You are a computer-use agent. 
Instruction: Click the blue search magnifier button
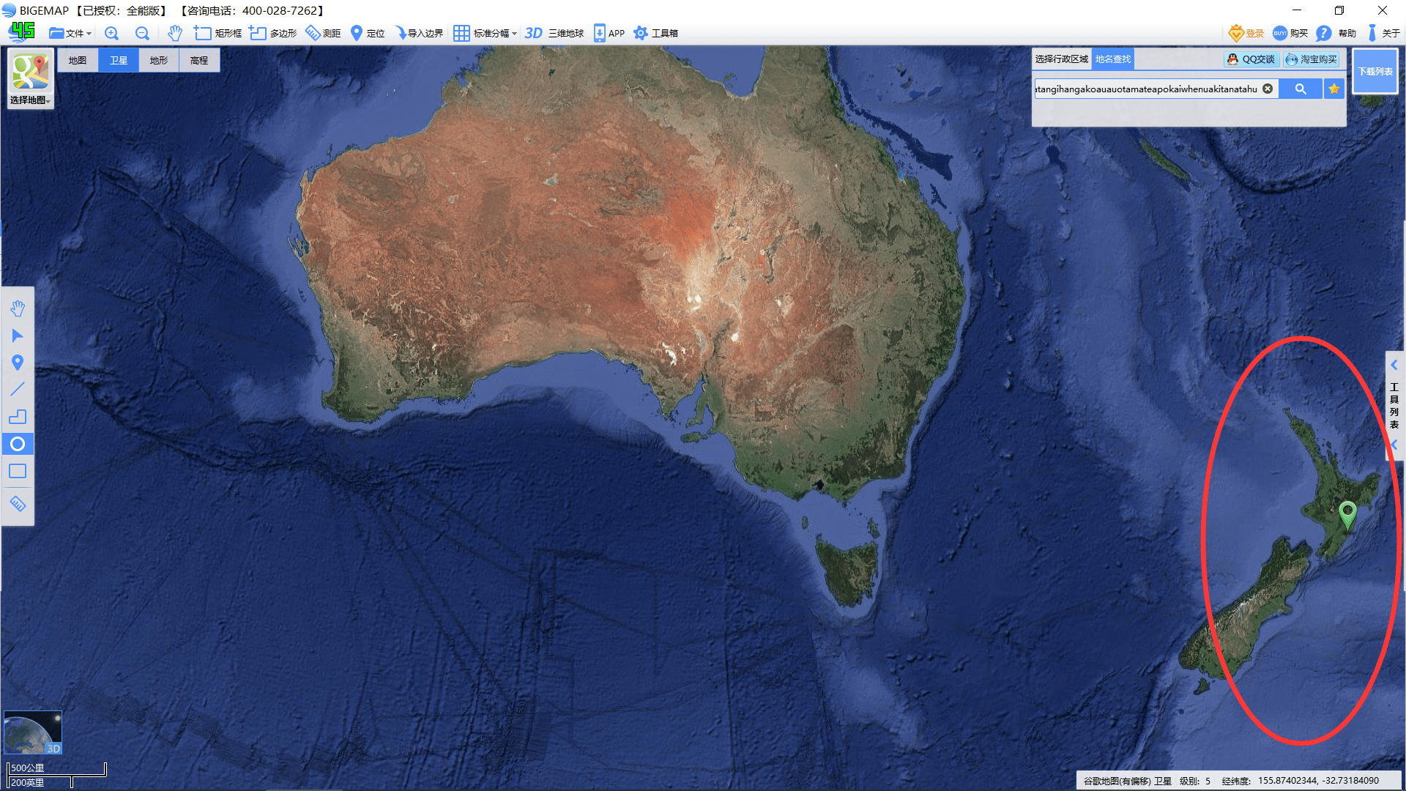tap(1301, 89)
